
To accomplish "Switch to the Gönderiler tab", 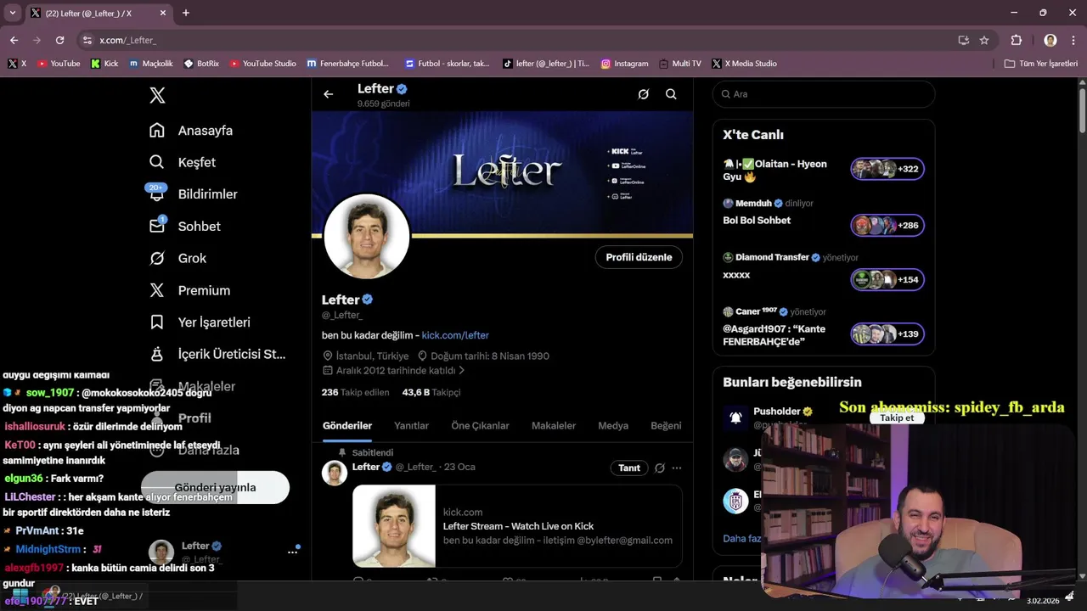I will pos(347,426).
